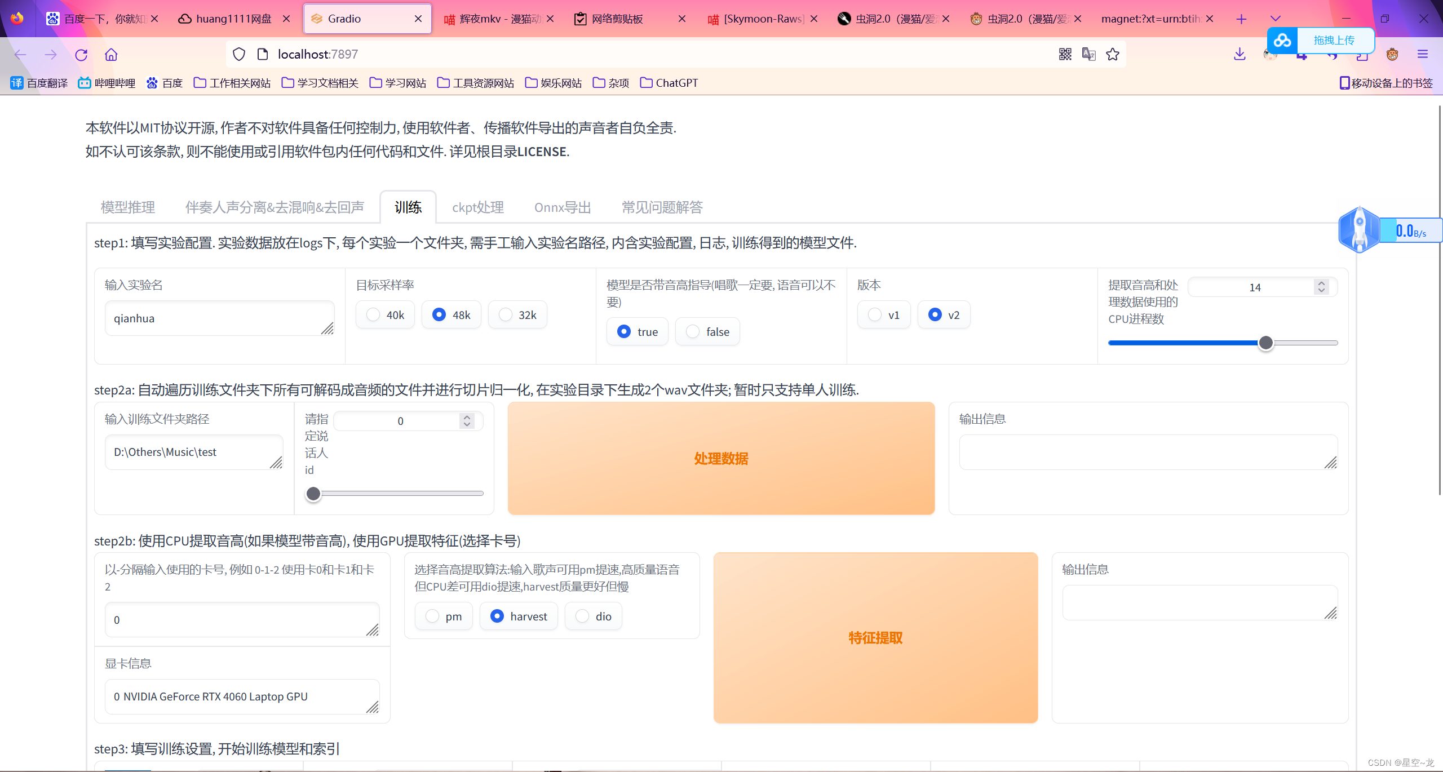
Task: Click the QR code icon in address bar
Action: 1065,54
